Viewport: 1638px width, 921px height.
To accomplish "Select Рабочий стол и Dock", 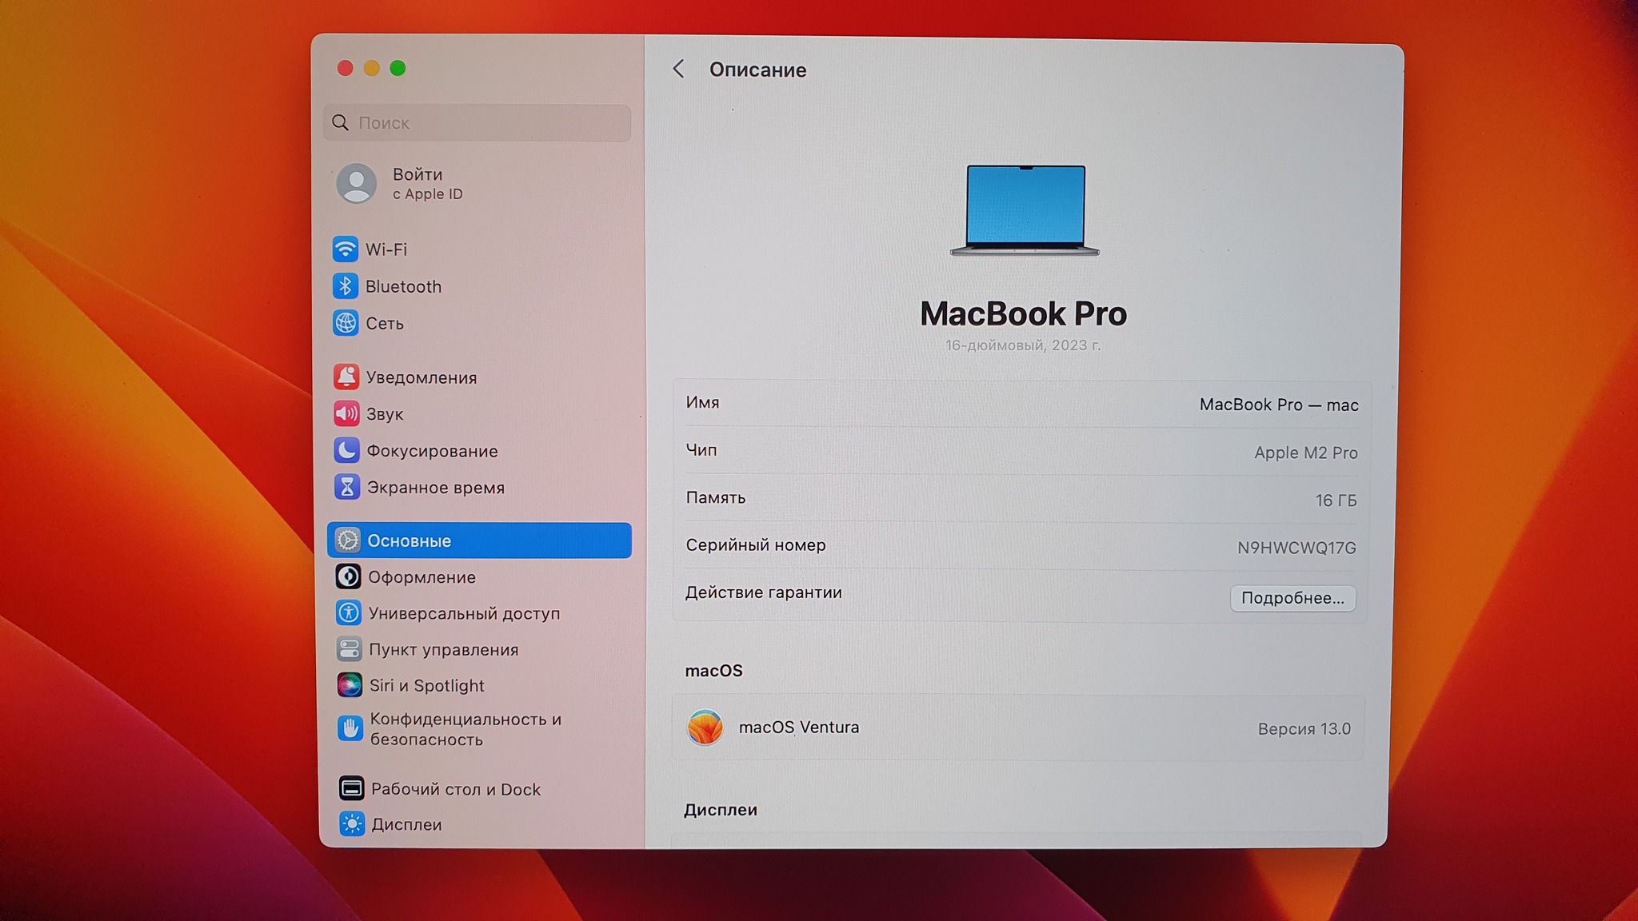I will (x=455, y=789).
